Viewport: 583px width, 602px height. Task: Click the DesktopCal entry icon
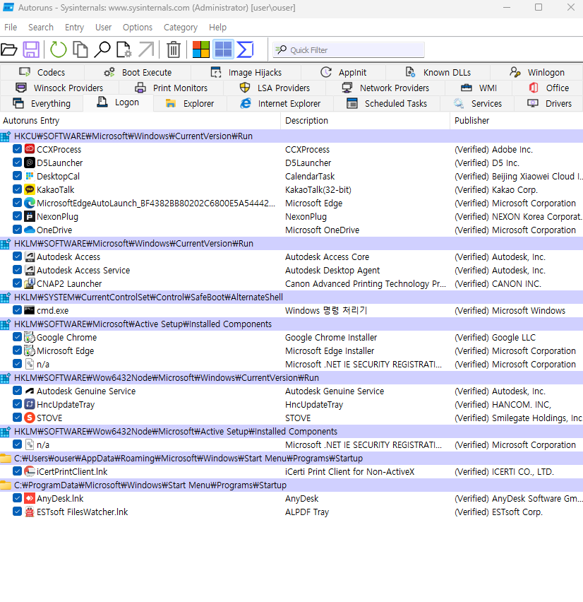pos(30,176)
